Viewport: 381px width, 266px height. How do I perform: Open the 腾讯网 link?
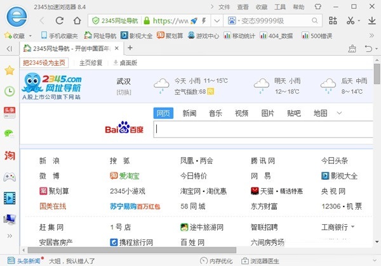click(263, 161)
